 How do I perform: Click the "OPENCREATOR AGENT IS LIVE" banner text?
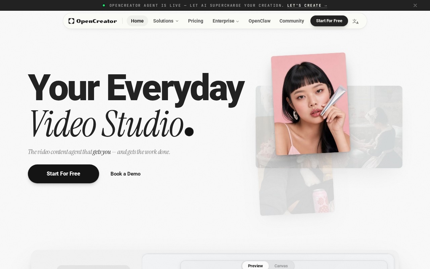197,5
